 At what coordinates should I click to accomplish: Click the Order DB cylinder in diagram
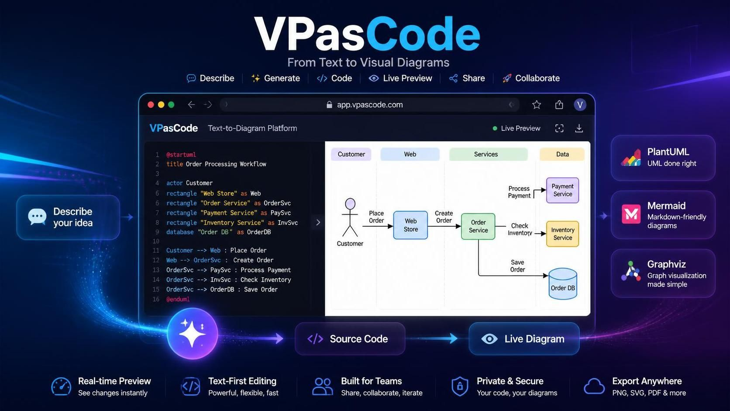tap(563, 283)
